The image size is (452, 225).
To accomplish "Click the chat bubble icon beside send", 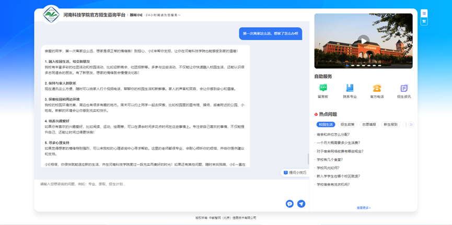I will pos(289,204).
